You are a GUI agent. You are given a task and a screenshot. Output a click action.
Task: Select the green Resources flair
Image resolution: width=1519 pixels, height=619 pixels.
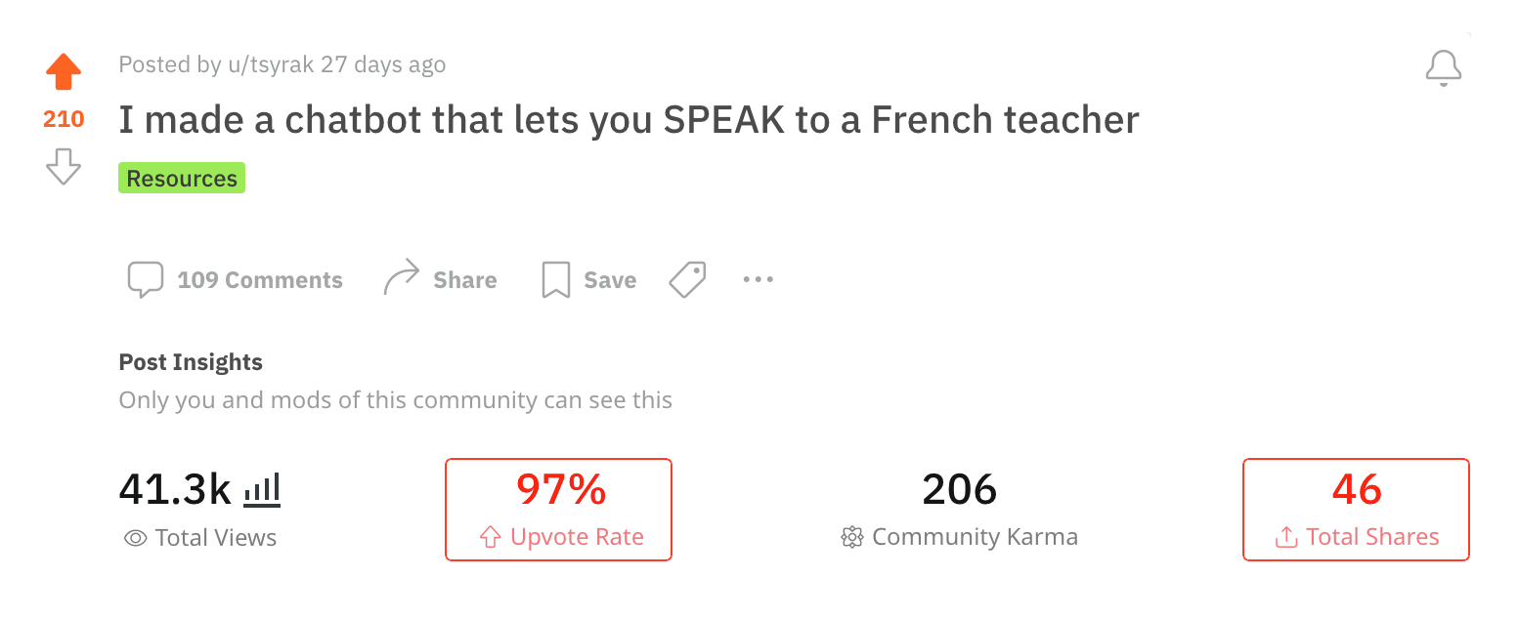[x=181, y=178]
